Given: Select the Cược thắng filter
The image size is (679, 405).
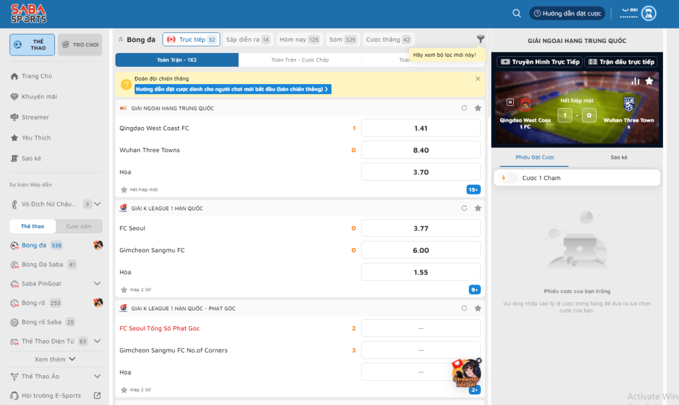Looking at the screenshot, I should [x=388, y=39].
